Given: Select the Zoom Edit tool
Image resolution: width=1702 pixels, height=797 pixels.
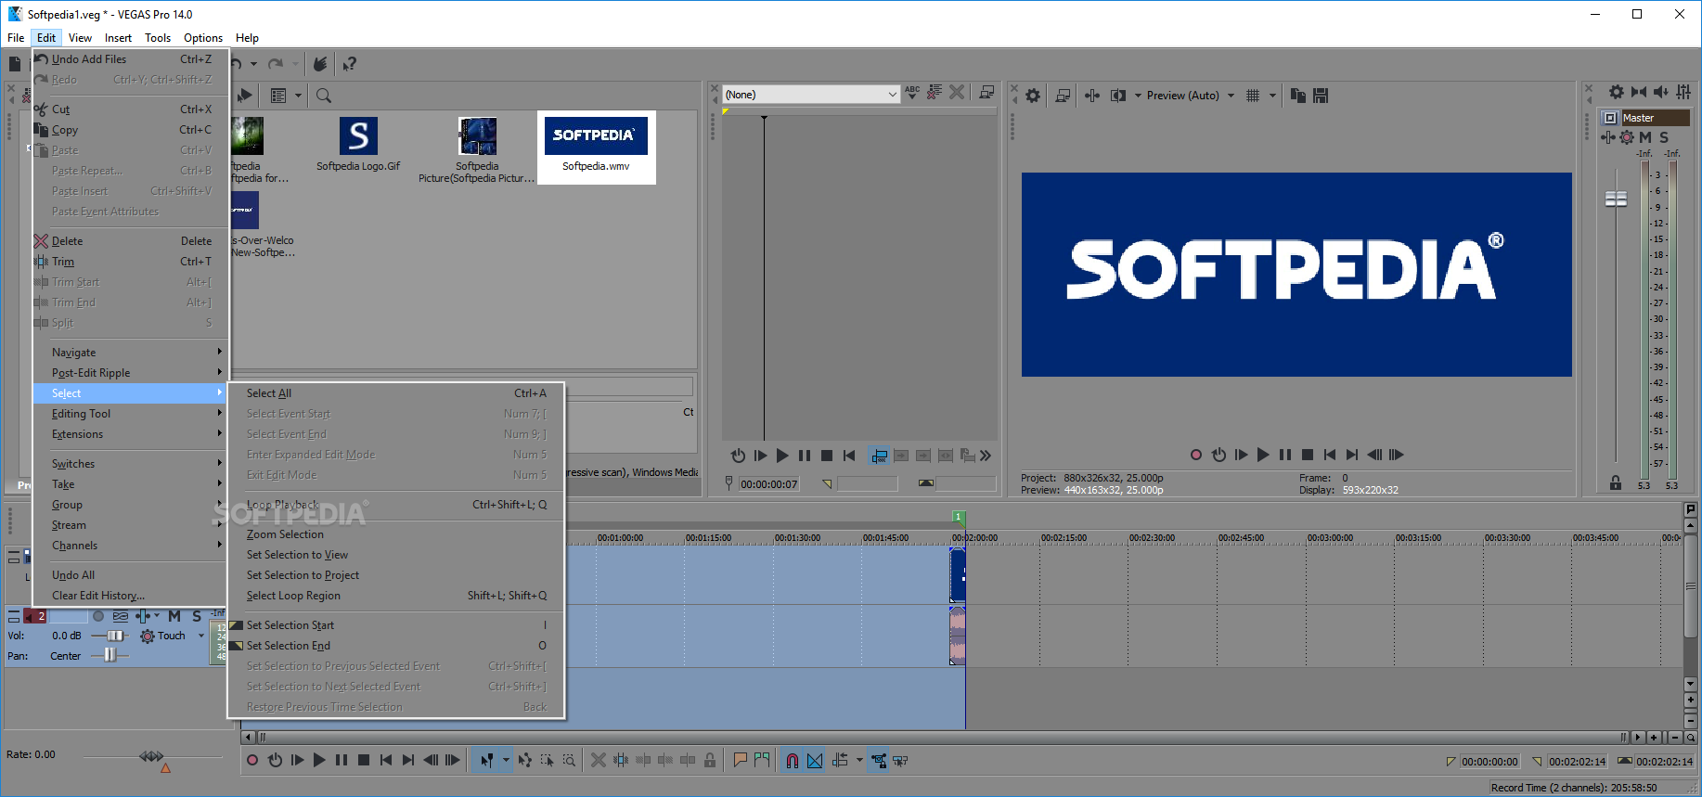Looking at the screenshot, I should [x=569, y=760].
